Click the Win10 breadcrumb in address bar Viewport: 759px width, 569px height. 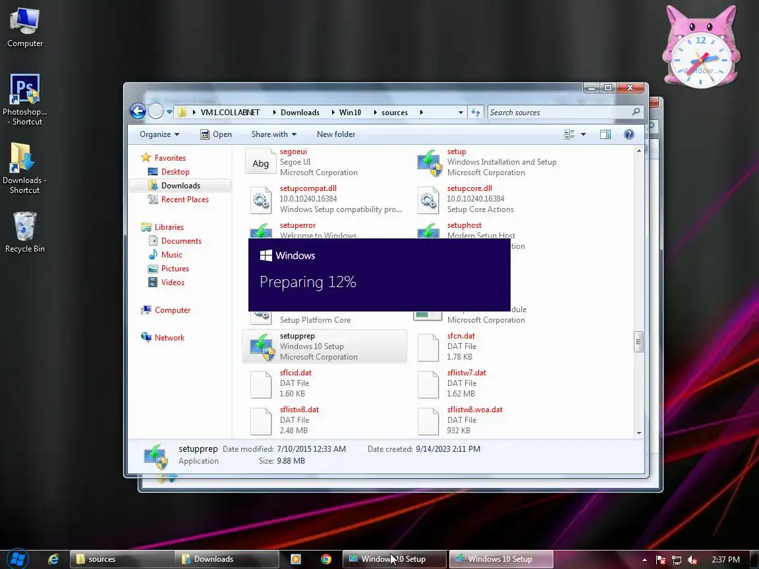coord(350,112)
